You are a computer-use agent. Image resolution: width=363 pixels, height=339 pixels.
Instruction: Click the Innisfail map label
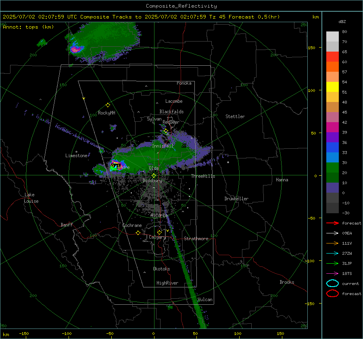pyautogui.click(x=163, y=146)
